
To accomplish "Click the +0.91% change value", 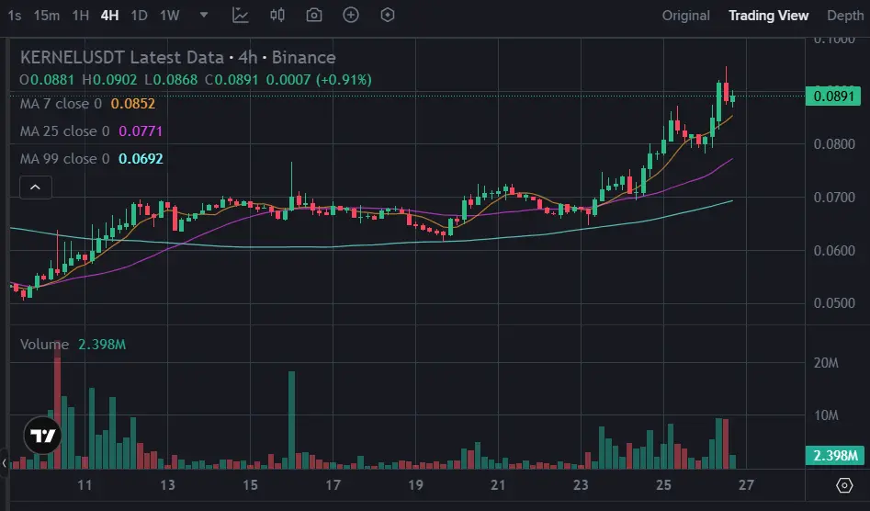I will (344, 80).
